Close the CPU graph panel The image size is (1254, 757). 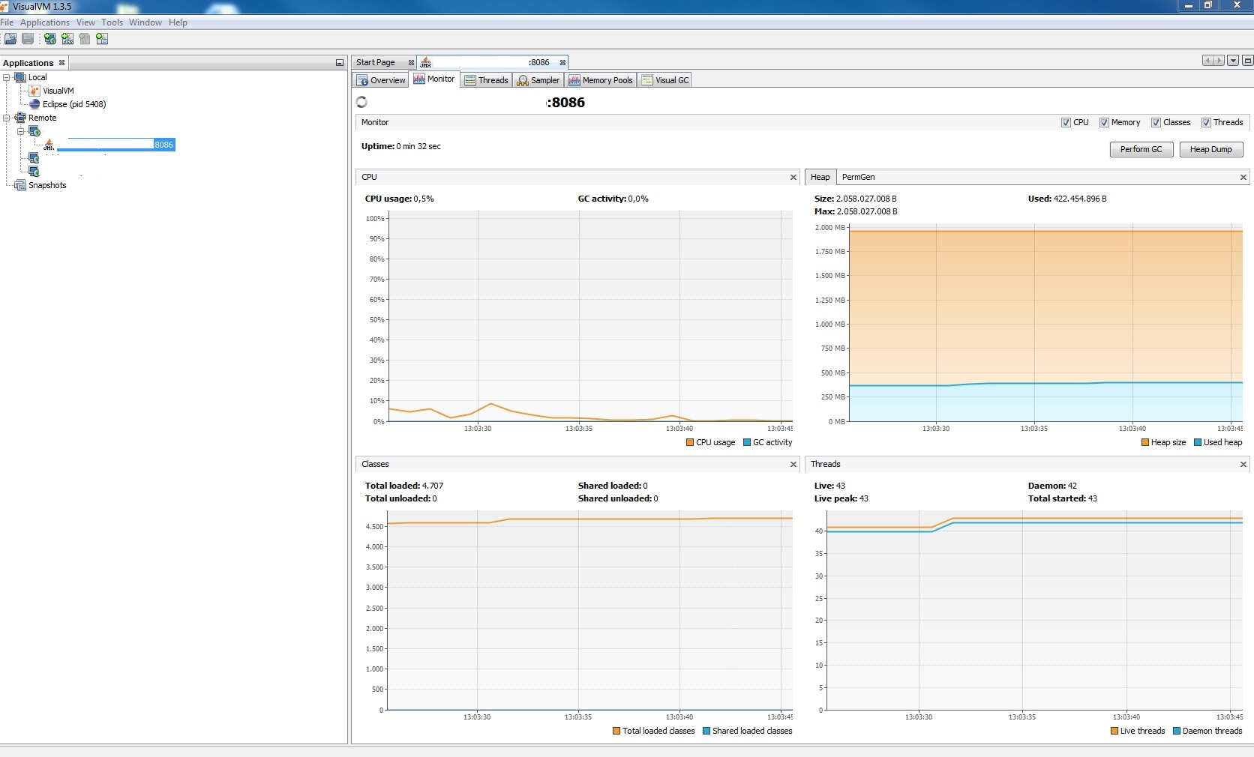point(793,178)
